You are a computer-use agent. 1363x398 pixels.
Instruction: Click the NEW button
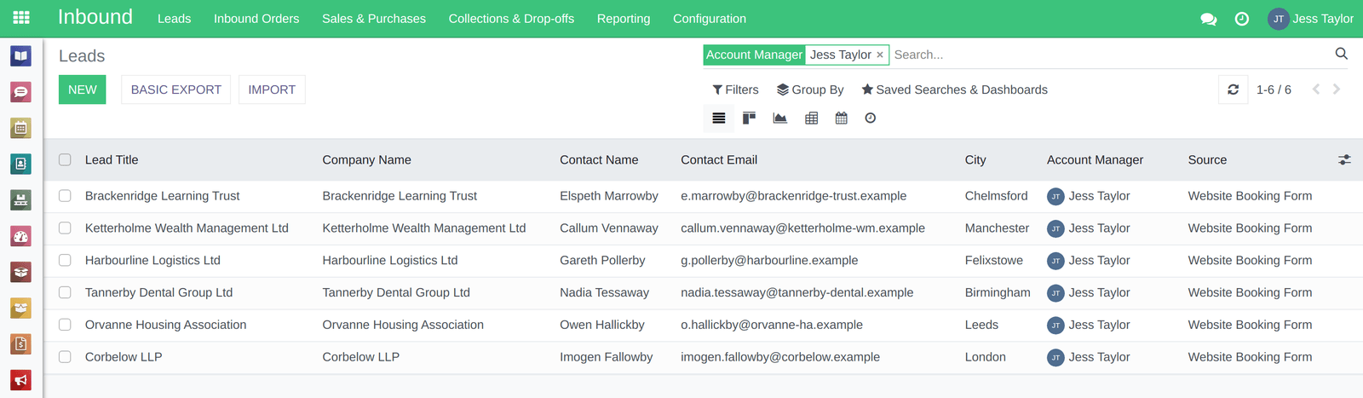click(x=83, y=89)
